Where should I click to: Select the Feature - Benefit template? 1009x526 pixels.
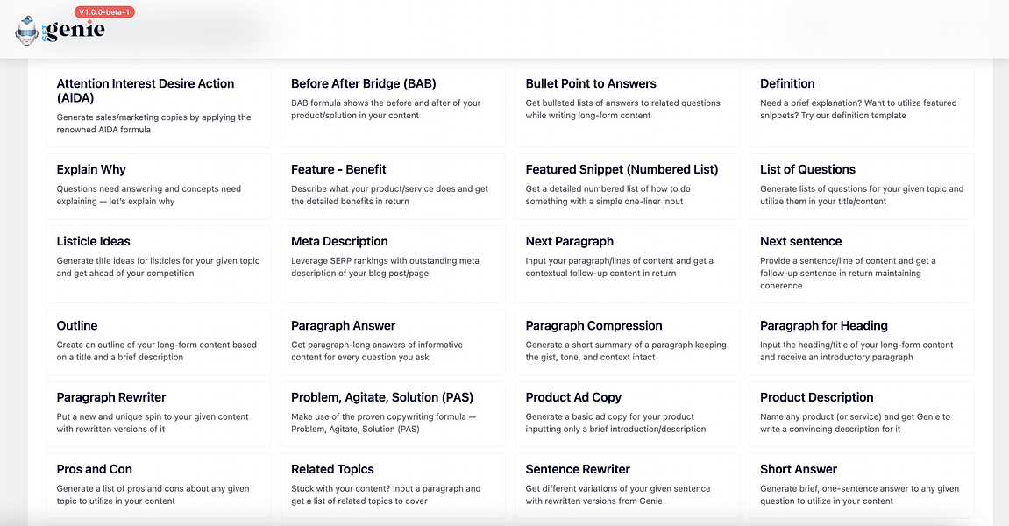click(x=393, y=187)
